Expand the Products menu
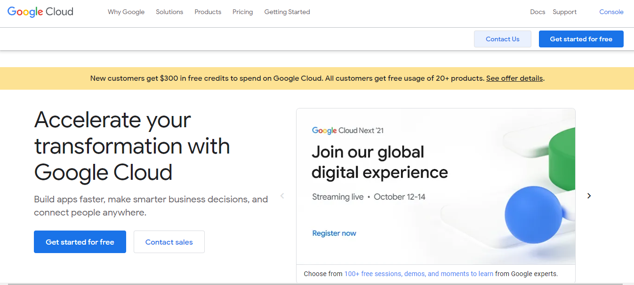 pyautogui.click(x=208, y=12)
